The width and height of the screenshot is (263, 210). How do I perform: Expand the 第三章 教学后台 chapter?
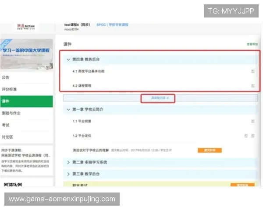click(68, 174)
